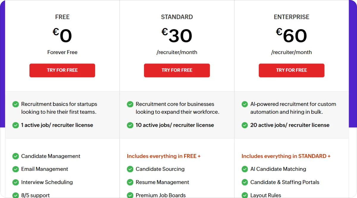This screenshot has height=198, width=357.
Task: Click the green check beside 8/5 support
Action: pos(15,195)
